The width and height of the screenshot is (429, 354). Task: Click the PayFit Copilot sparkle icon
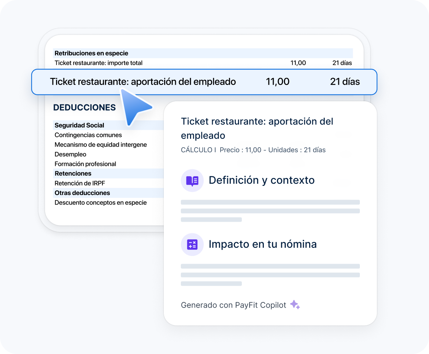click(295, 305)
